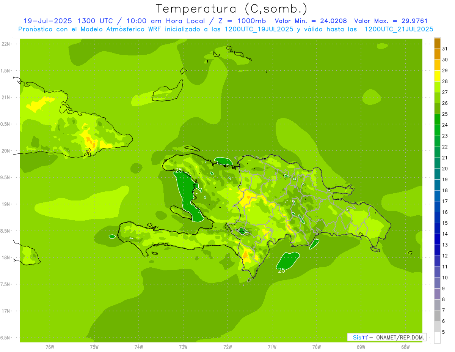Pick the light gray legend swatch between 5 and 6
The height and width of the screenshot is (352, 455).
pyautogui.click(x=437, y=327)
